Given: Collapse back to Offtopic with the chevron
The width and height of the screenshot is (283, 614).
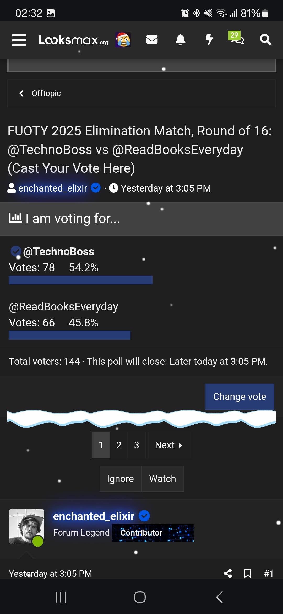Looking at the screenshot, I should pos(22,93).
